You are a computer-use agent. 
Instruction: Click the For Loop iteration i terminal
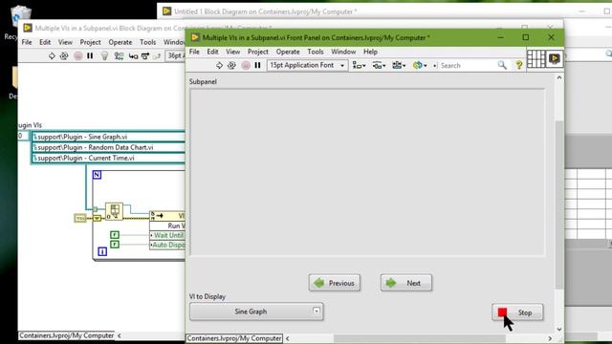[x=102, y=251]
